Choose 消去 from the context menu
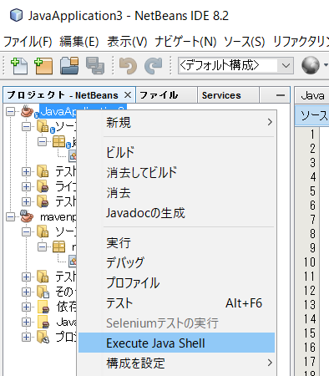 [x=176, y=193]
